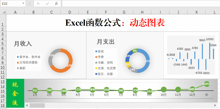Click the 16957 marker above 年
Screen dimensions: 220x109
tap(207, 84)
